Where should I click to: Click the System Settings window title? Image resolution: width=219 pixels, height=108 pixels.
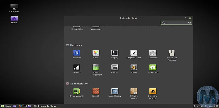pyautogui.click(x=128, y=18)
